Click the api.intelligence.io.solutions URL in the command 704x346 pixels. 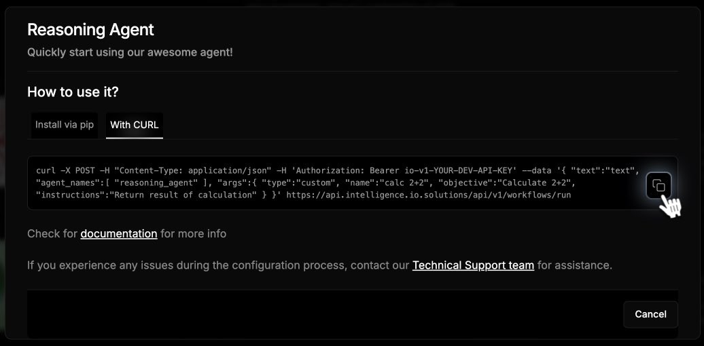pos(429,195)
